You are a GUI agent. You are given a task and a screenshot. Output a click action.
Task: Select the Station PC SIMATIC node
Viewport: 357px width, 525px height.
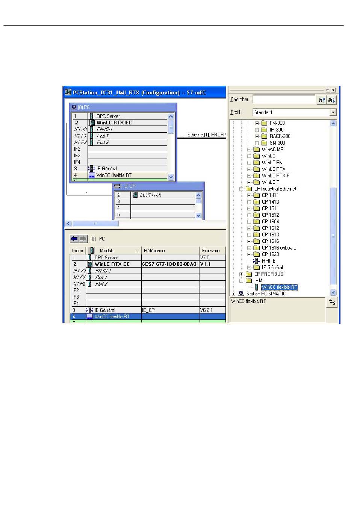[x=266, y=294]
